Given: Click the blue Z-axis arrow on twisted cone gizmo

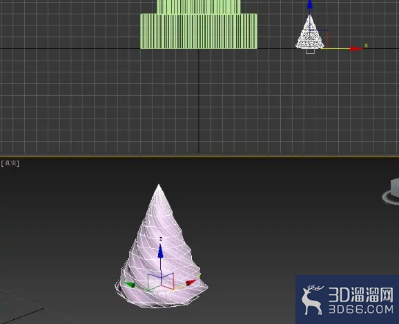Looking at the screenshot, I should pyautogui.click(x=160, y=251).
